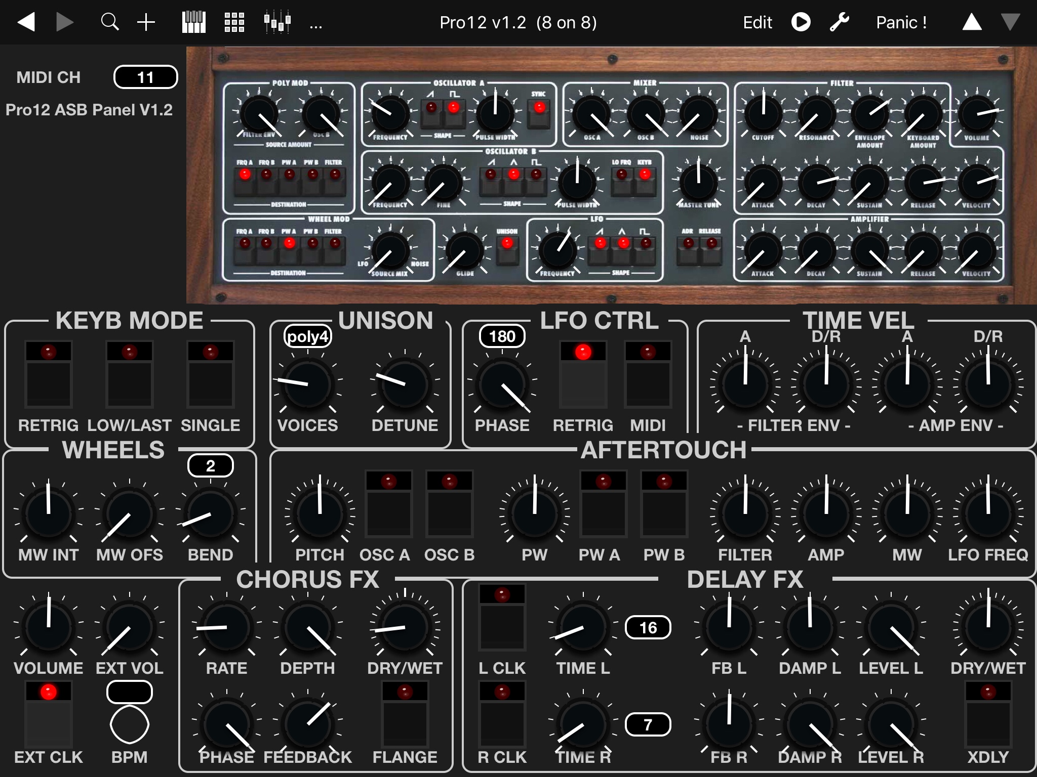Toggle Oscillator B KEYB button

point(645,181)
